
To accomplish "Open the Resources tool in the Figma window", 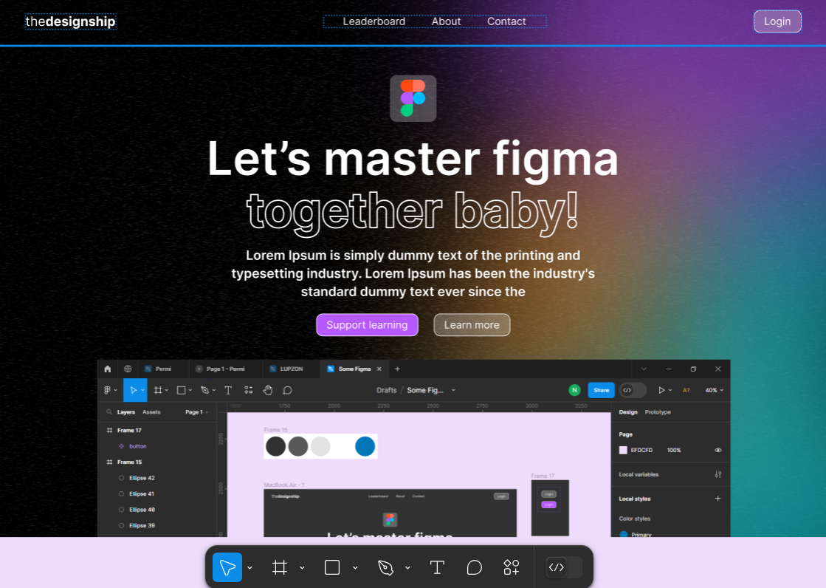I will click(x=249, y=390).
